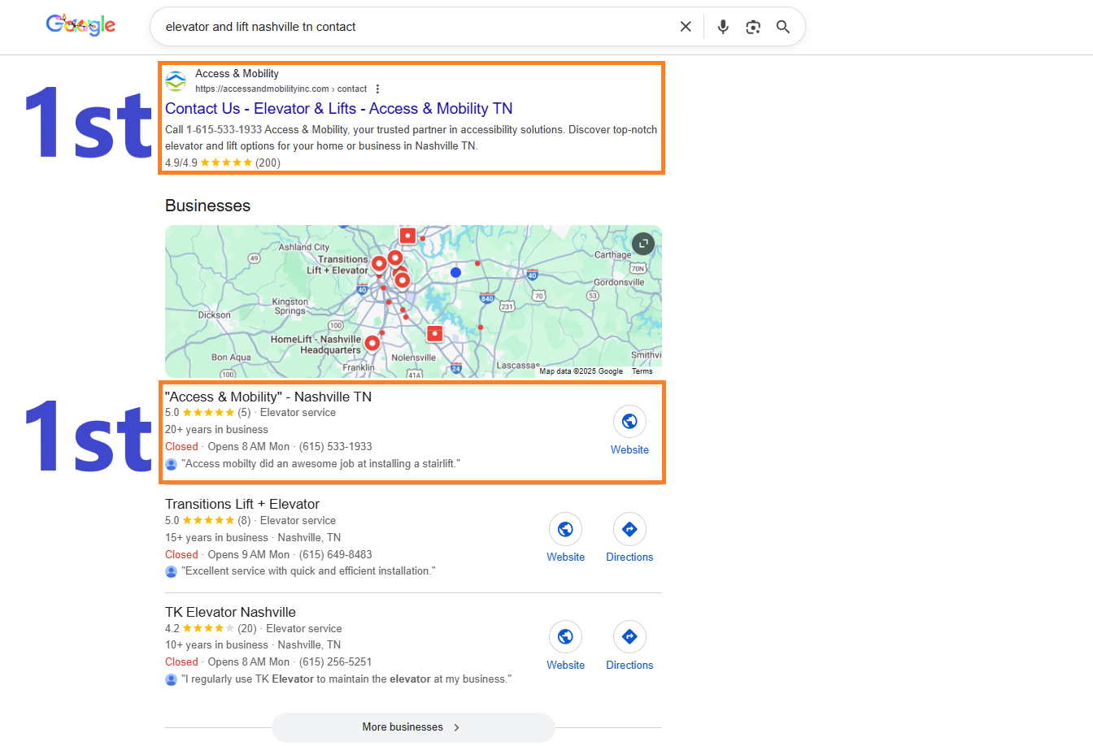
Task: Click Access & Mobility site favicon
Action: 176,81
